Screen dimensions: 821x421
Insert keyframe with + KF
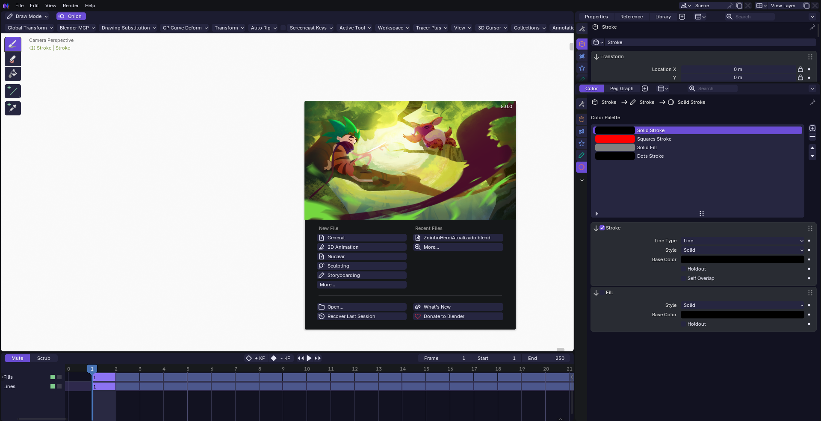[x=256, y=358]
